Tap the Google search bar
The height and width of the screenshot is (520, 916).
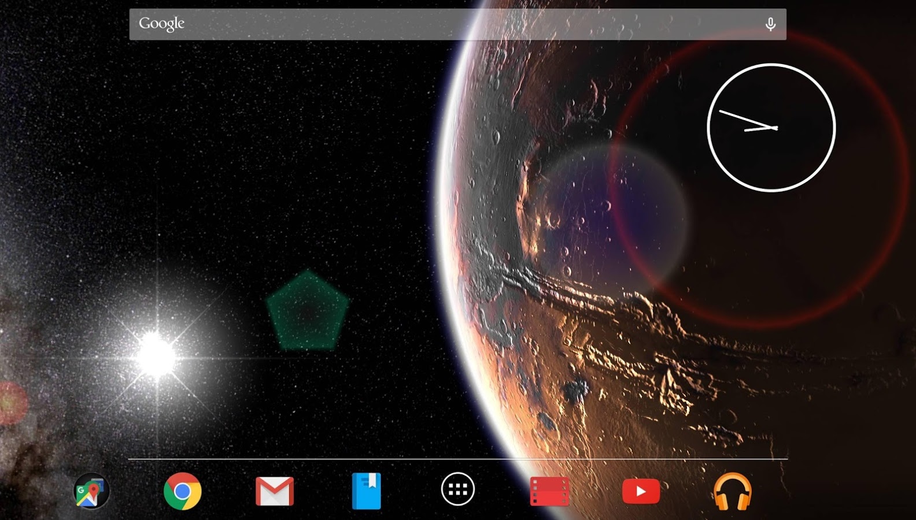pos(458,24)
